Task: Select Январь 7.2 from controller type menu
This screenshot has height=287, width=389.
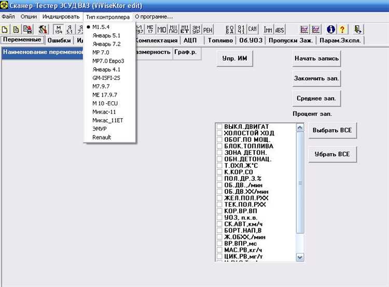Action: pyautogui.click(x=106, y=44)
